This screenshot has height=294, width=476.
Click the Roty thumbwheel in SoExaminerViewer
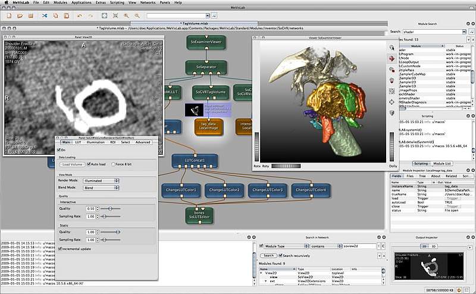(286, 166)
